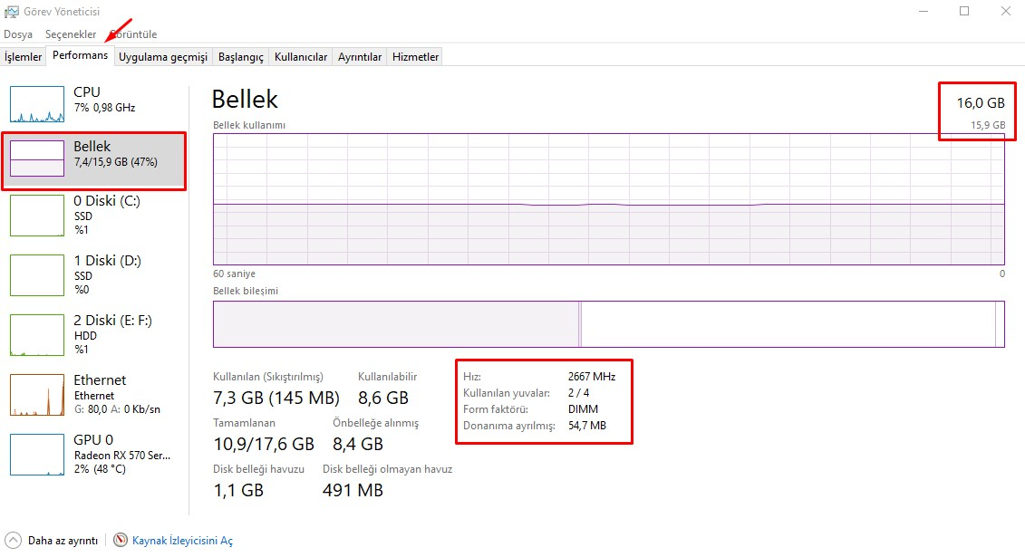
Task: Switch to the Uygulama geçmişi tab
Action: point(163,57)
